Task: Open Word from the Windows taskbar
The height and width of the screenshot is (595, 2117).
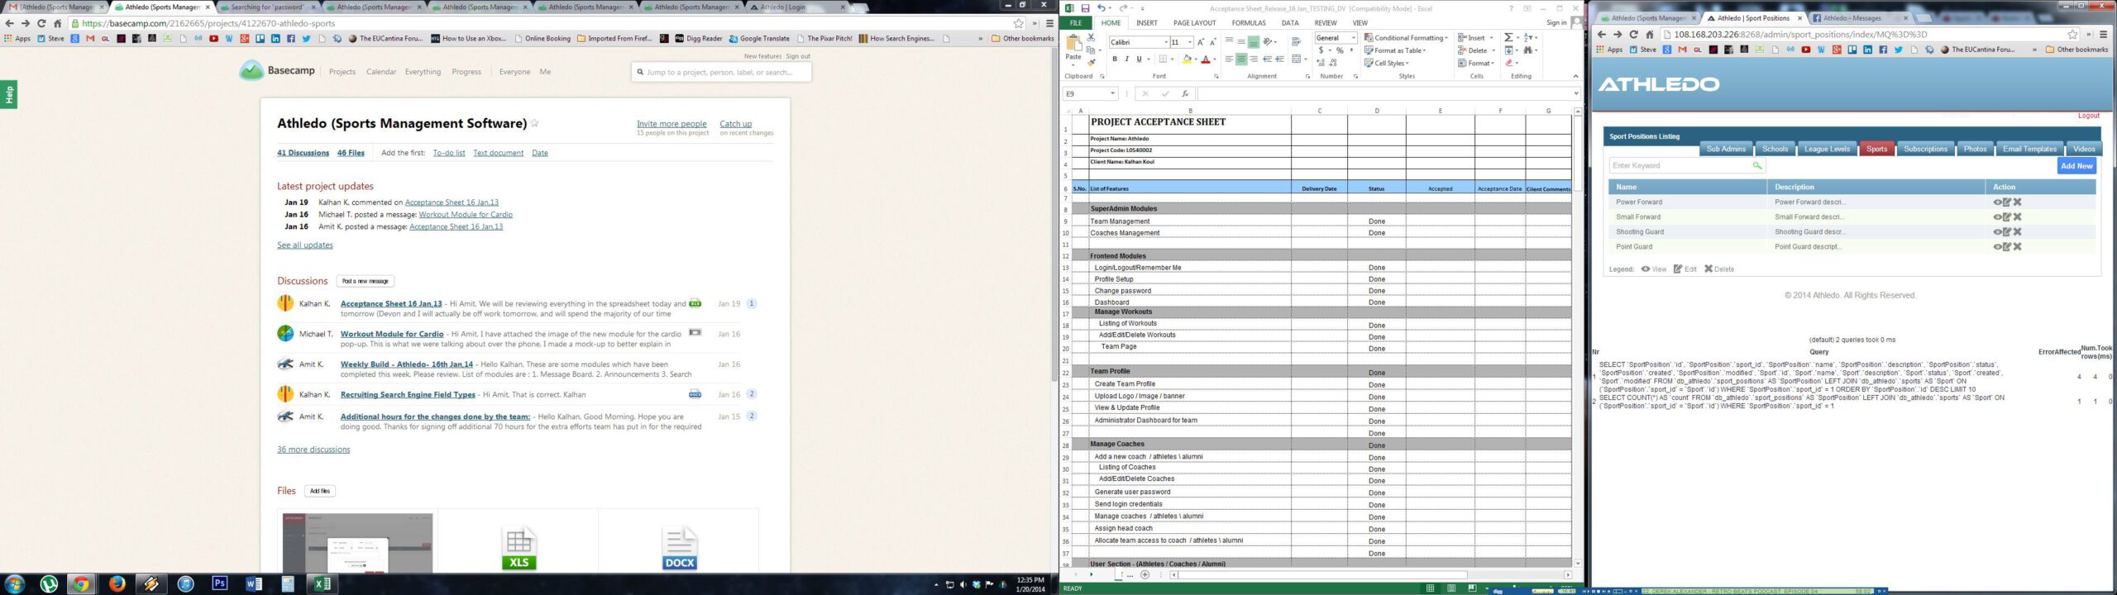Action: [x=254, y=583]
